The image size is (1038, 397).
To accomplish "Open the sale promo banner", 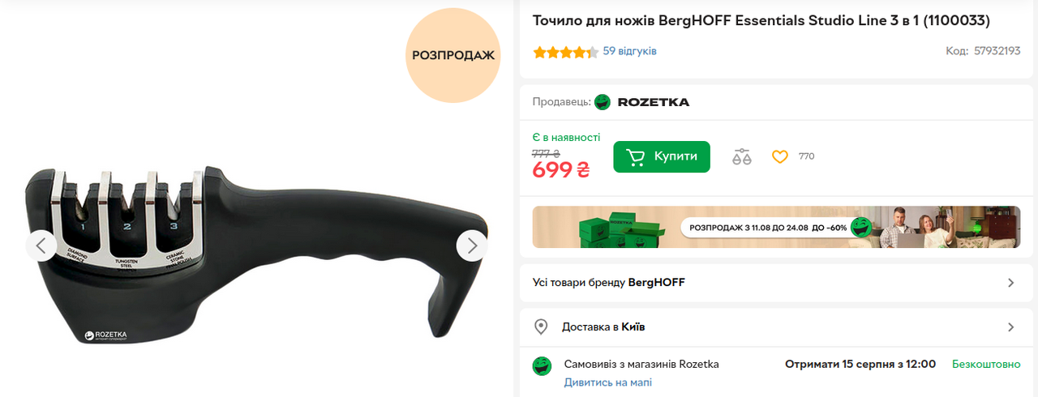I will click(x=777, y=227).
